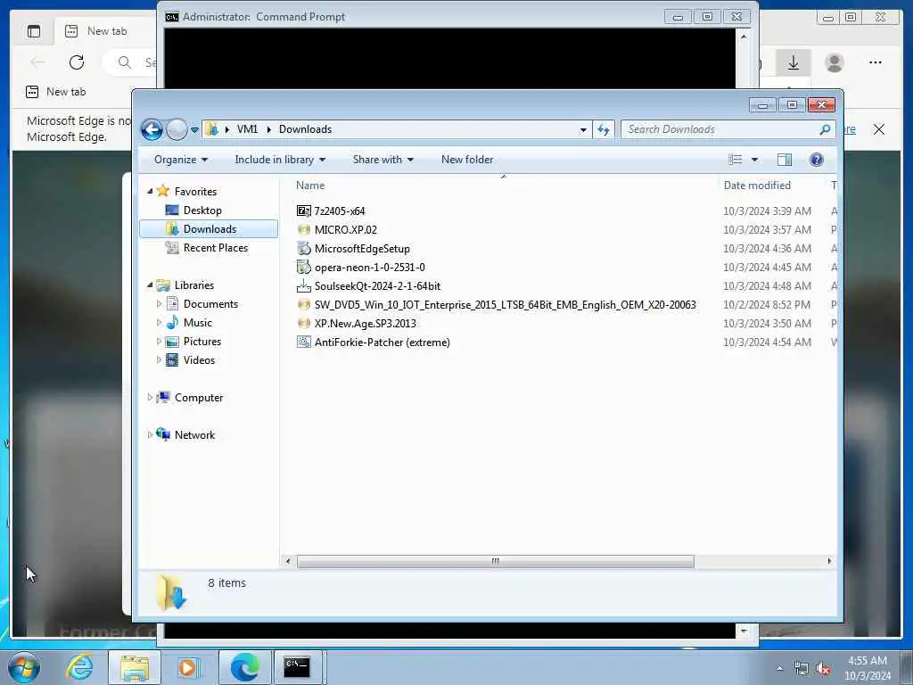Image resolution: width=913 pixels, height=685 pixels.
Task: Expand the Music library
Action: point(159,323)
